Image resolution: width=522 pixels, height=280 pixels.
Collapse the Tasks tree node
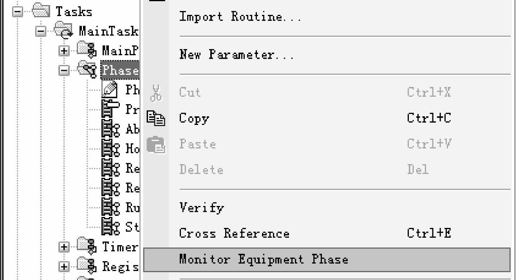(x=17, y=11)
